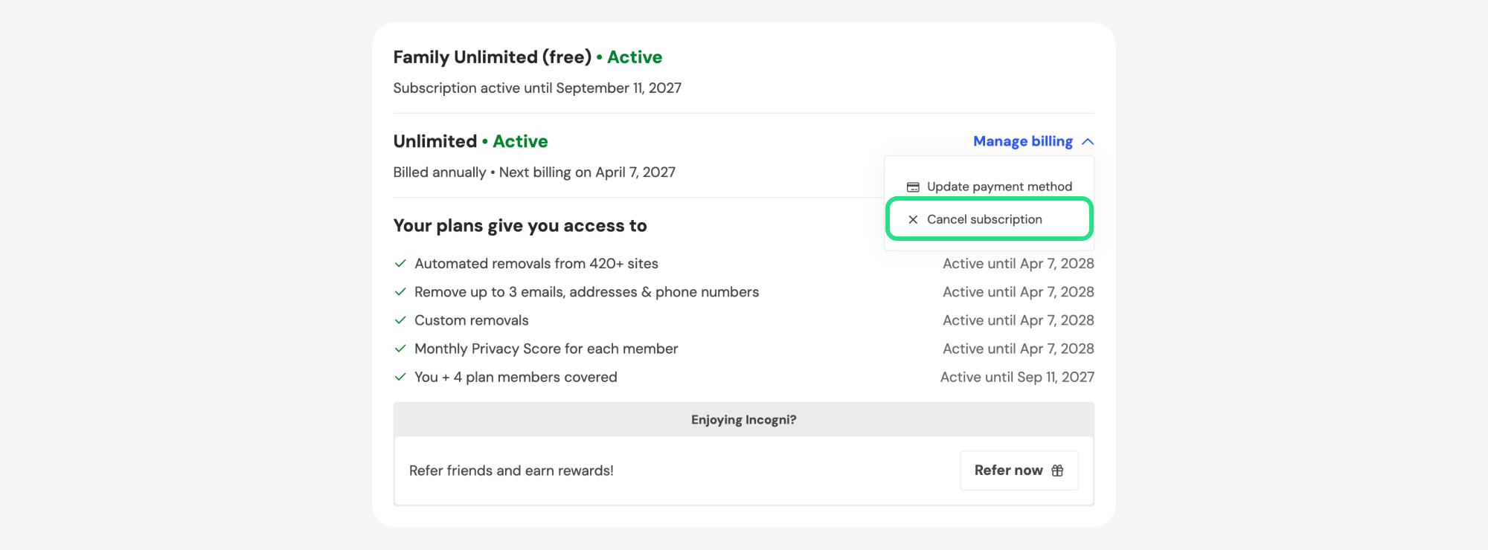This screenshot has width=1488, height=550.
Task: Click the gift icon on Refer now
Action: (x=1057, y=470)
